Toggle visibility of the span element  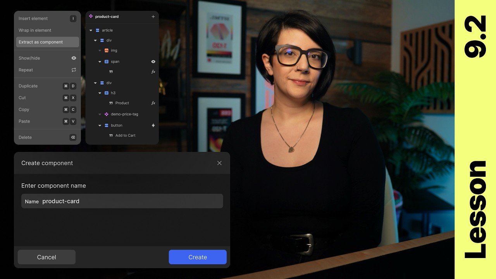(153, 62)
